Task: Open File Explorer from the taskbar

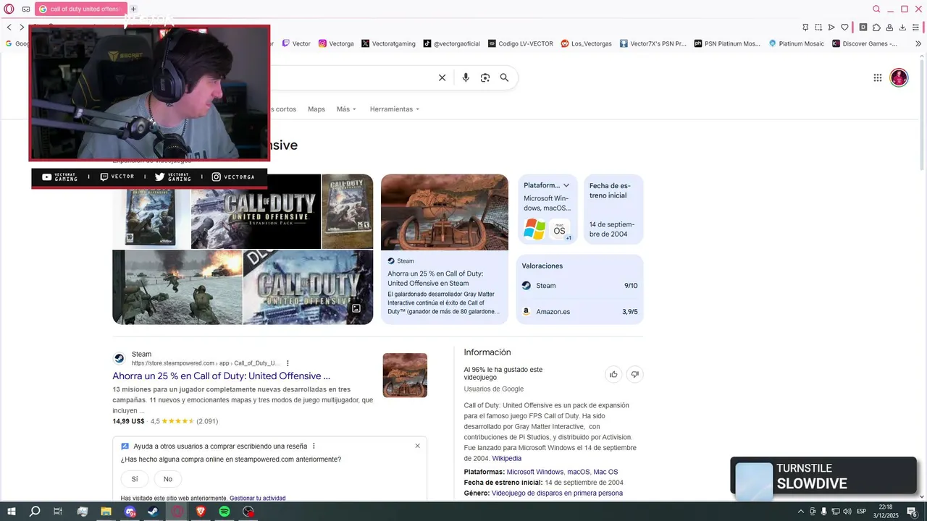Action: pyautogui.click(x=106, y=512)
